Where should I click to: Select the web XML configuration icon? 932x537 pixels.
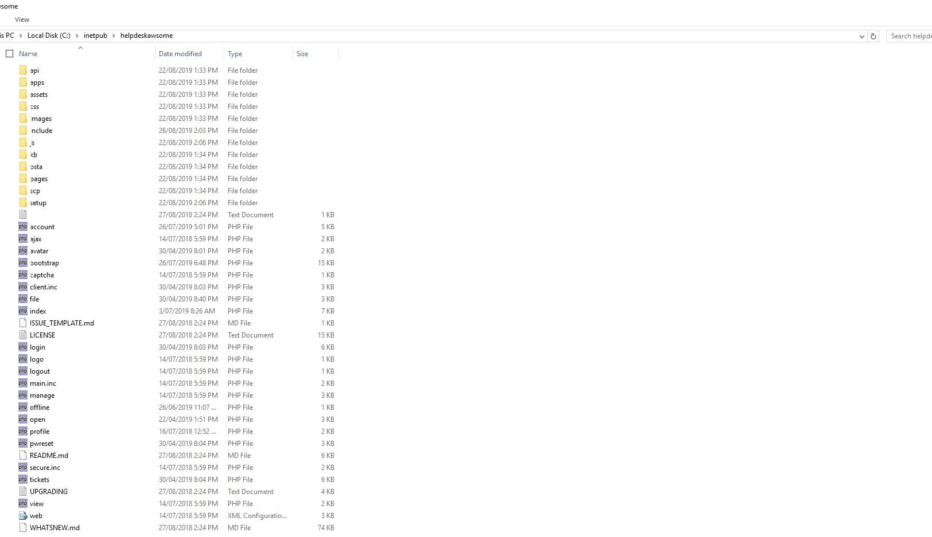point(23,515)
